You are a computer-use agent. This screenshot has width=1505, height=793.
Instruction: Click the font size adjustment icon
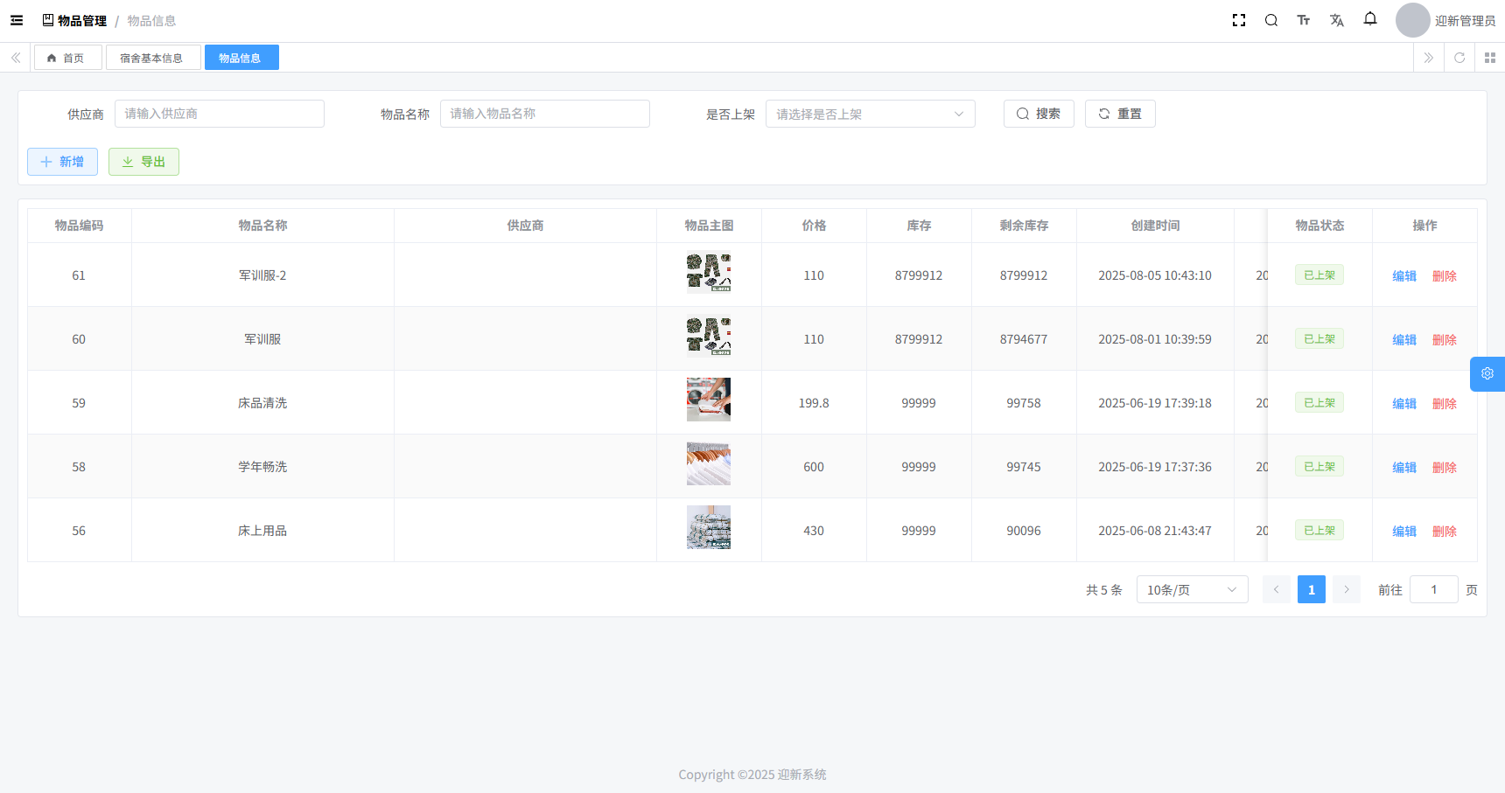click(1303, 20)
